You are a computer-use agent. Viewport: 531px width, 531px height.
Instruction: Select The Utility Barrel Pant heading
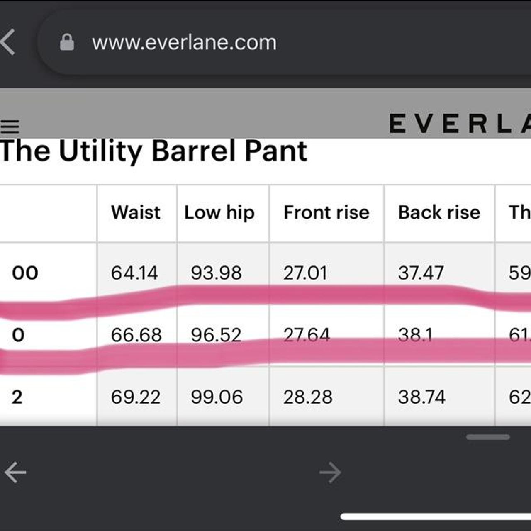click(x=153, y=151)
